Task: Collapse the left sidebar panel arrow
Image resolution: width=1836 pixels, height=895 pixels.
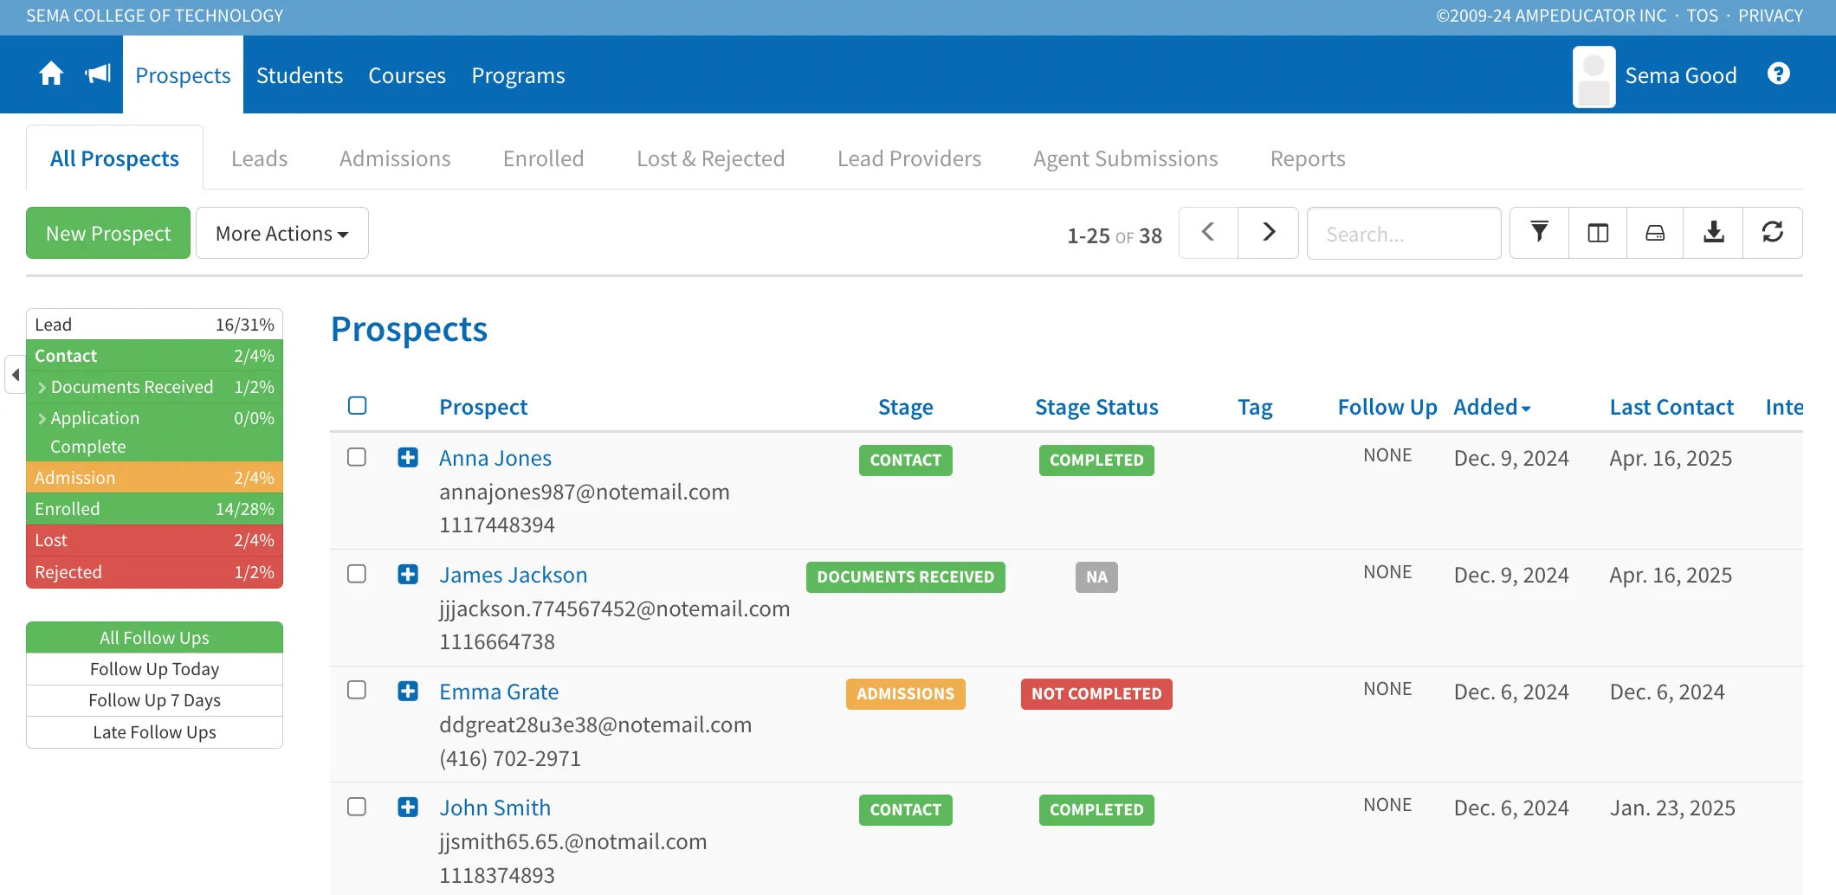Action: [15, 375]
